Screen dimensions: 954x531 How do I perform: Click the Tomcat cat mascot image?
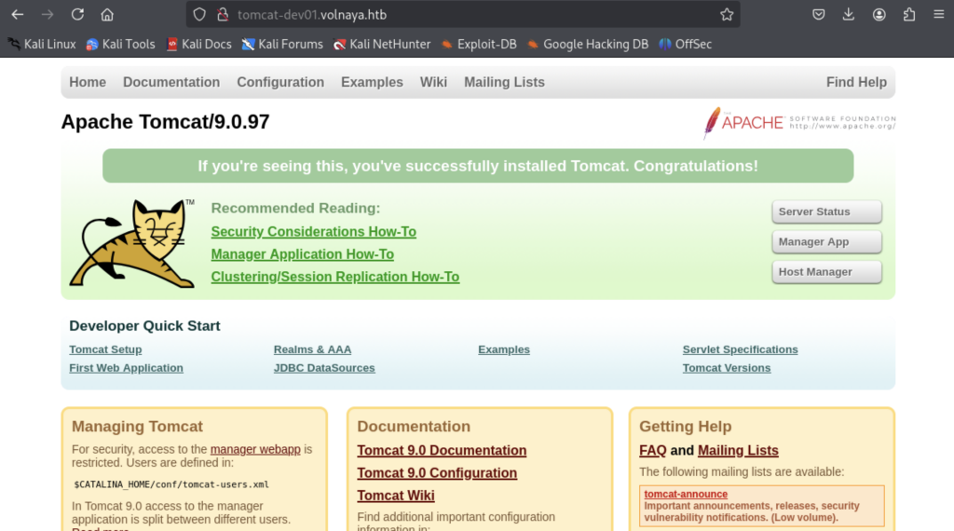[x=132, y=243]
